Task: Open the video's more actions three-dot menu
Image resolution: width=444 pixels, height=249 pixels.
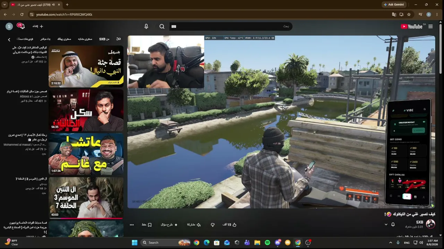Action: pyautogui.click(x=131, y=225)
